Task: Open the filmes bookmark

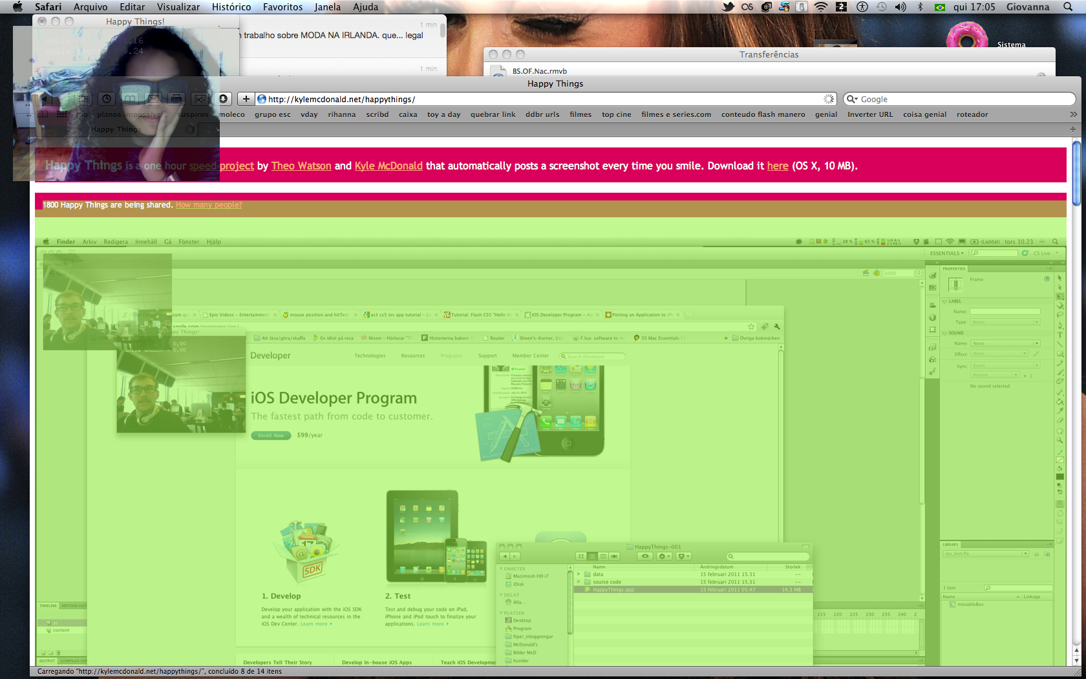Action: coord(580,114)
